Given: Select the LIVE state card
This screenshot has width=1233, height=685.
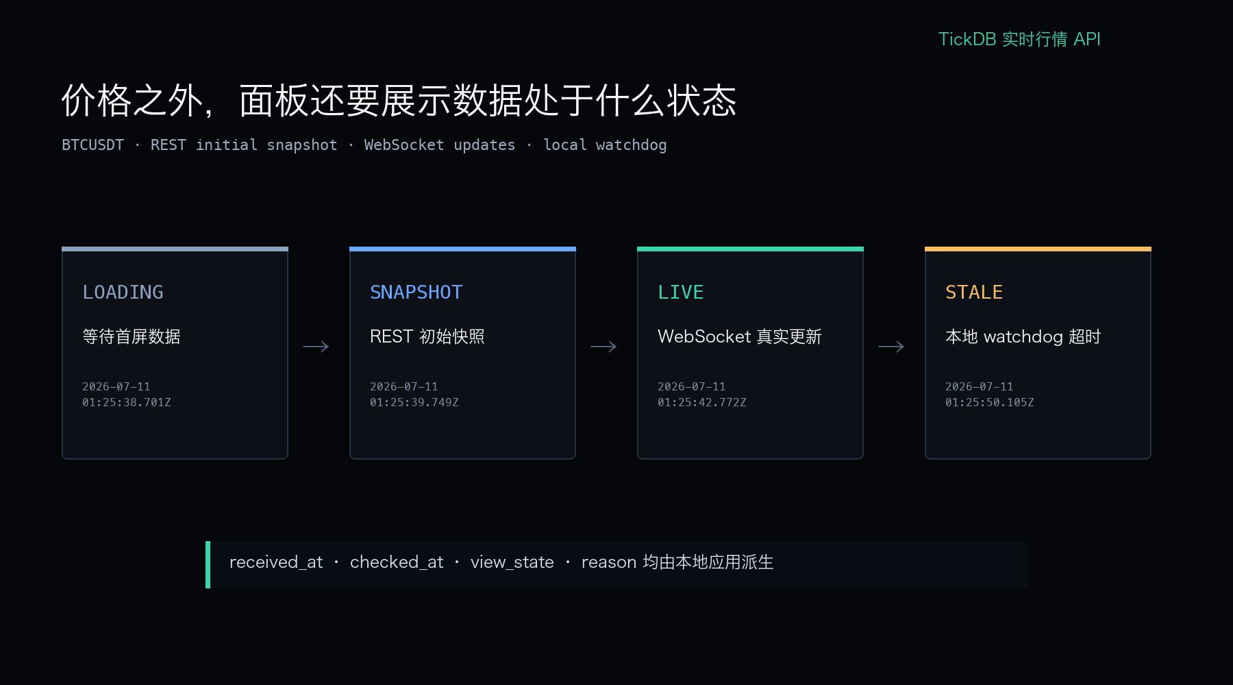Looking at the screenshot, I should click(750, 353).
